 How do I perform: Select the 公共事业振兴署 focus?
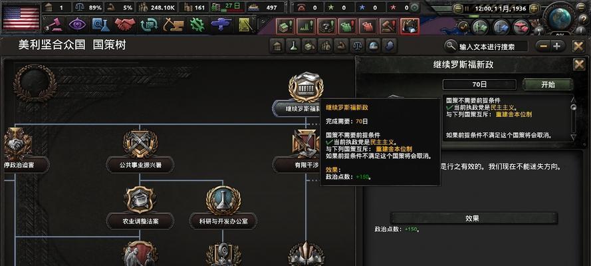[x=140, y=165]
